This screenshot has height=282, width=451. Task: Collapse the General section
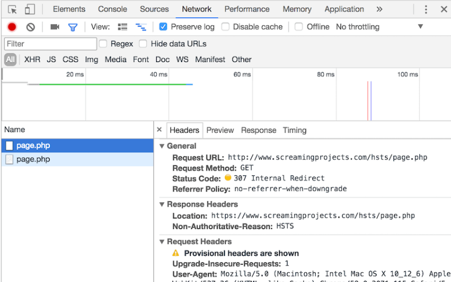pyautogui.click(x=162, y=146)
